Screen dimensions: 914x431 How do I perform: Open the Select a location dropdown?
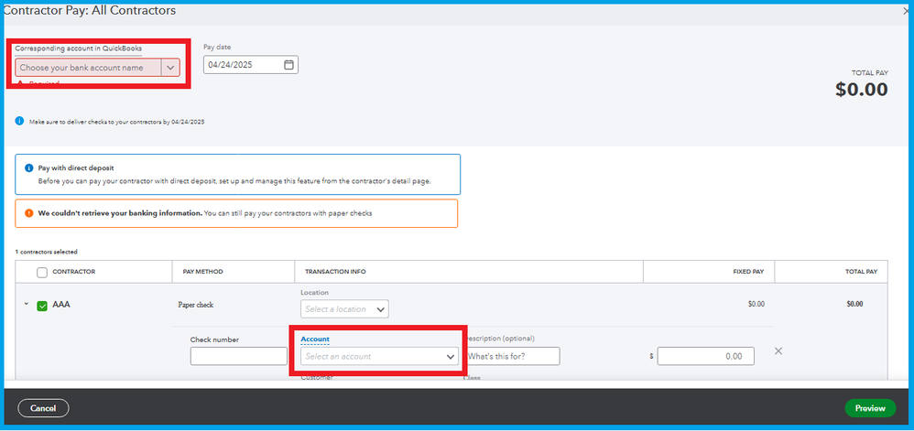tap(344, 309)
